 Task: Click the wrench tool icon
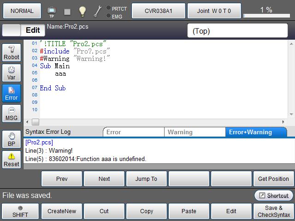pos(98,11)
